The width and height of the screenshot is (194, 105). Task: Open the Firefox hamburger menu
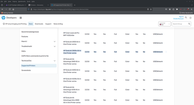pos(191,9)
